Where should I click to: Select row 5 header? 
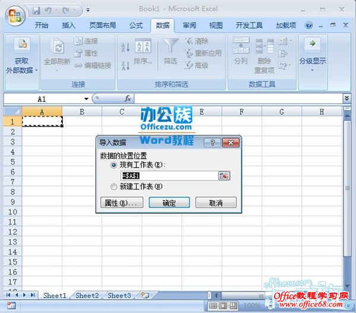[12, 162]
